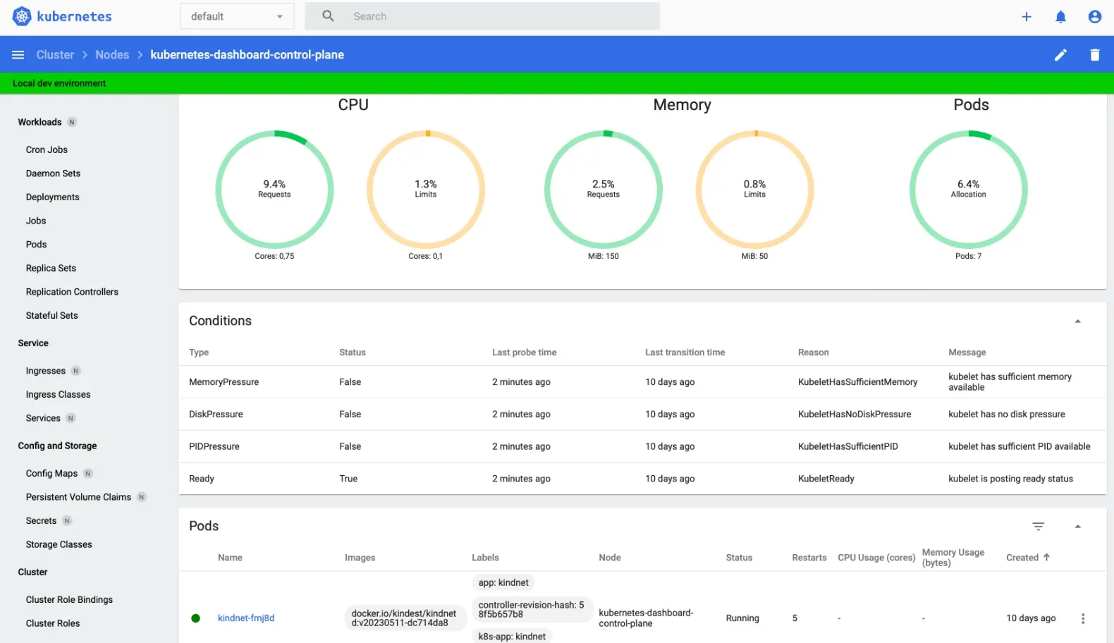
Task: Click Pods Allocation 6.4% gauge
Action: (969, 189)
